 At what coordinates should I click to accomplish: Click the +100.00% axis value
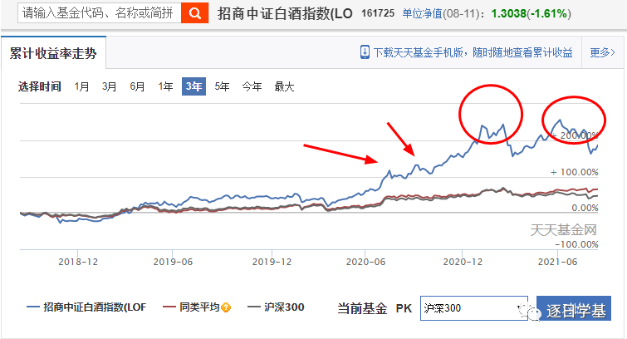click(575, 172)
